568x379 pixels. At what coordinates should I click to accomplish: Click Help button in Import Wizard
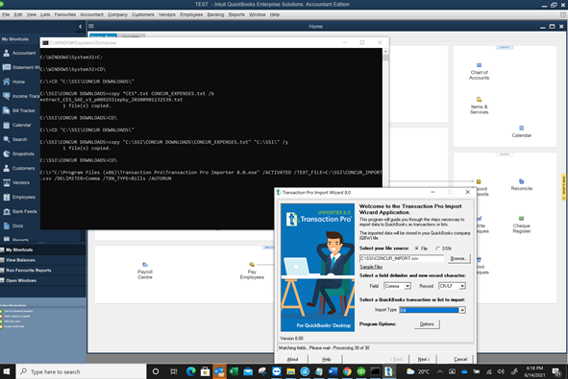click(x=326, y=359)
